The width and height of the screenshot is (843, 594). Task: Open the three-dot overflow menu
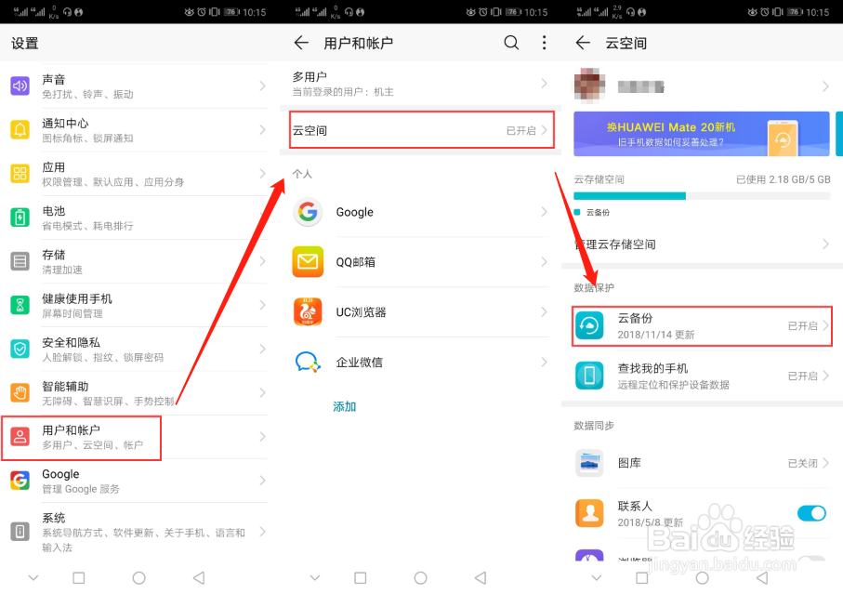[544, 43]
